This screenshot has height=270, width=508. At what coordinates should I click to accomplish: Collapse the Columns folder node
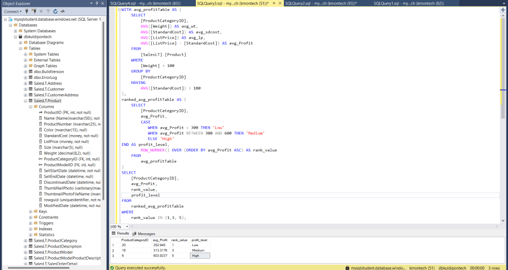[30, 107]
